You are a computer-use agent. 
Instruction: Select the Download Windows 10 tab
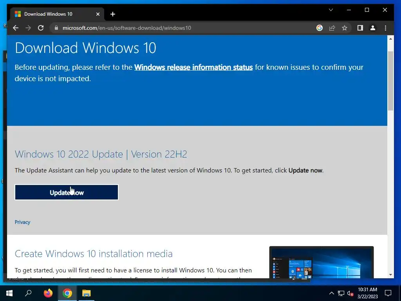point(57,14)
